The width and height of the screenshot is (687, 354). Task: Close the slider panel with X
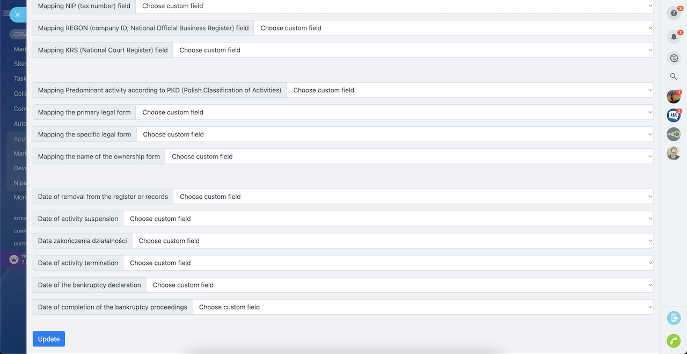pos(17,15)
